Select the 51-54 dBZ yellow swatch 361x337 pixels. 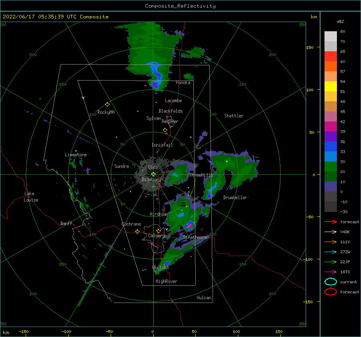tap(331, 87)
